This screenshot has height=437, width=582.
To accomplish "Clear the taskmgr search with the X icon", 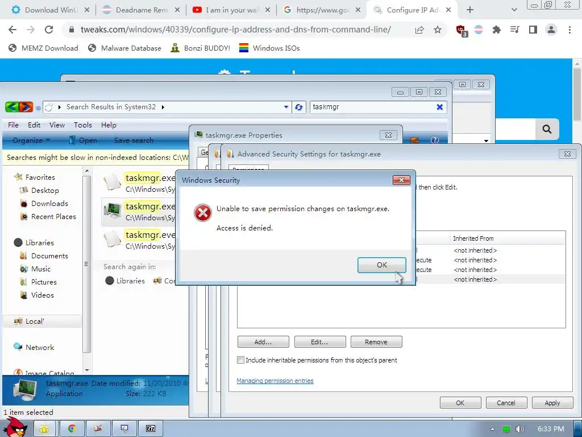I will coord(439,107).
